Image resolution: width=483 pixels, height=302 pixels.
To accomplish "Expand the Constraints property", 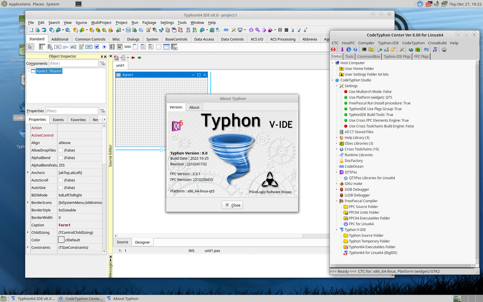I will click(x=28, y=247).
